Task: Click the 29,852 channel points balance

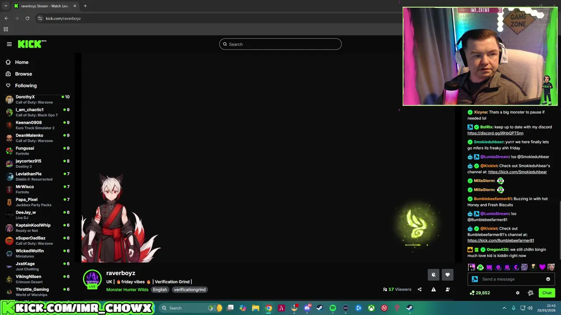Action: coord(479,293)
